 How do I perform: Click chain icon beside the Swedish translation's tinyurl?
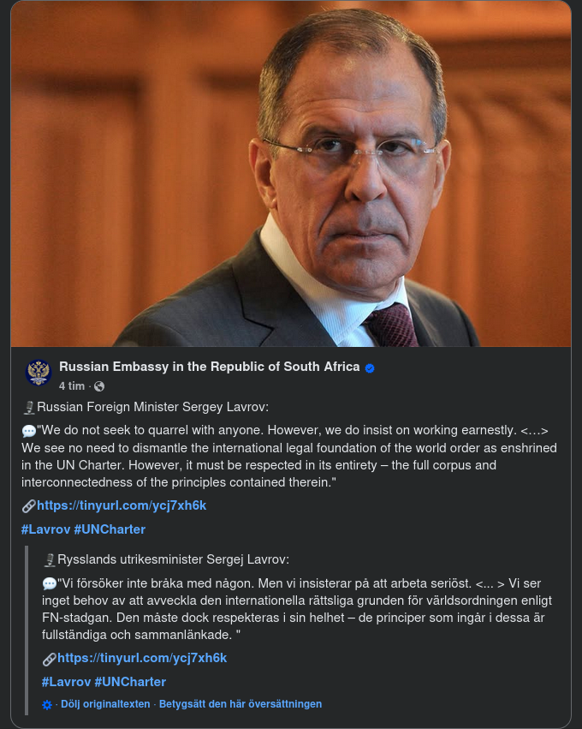click(50, 659)
